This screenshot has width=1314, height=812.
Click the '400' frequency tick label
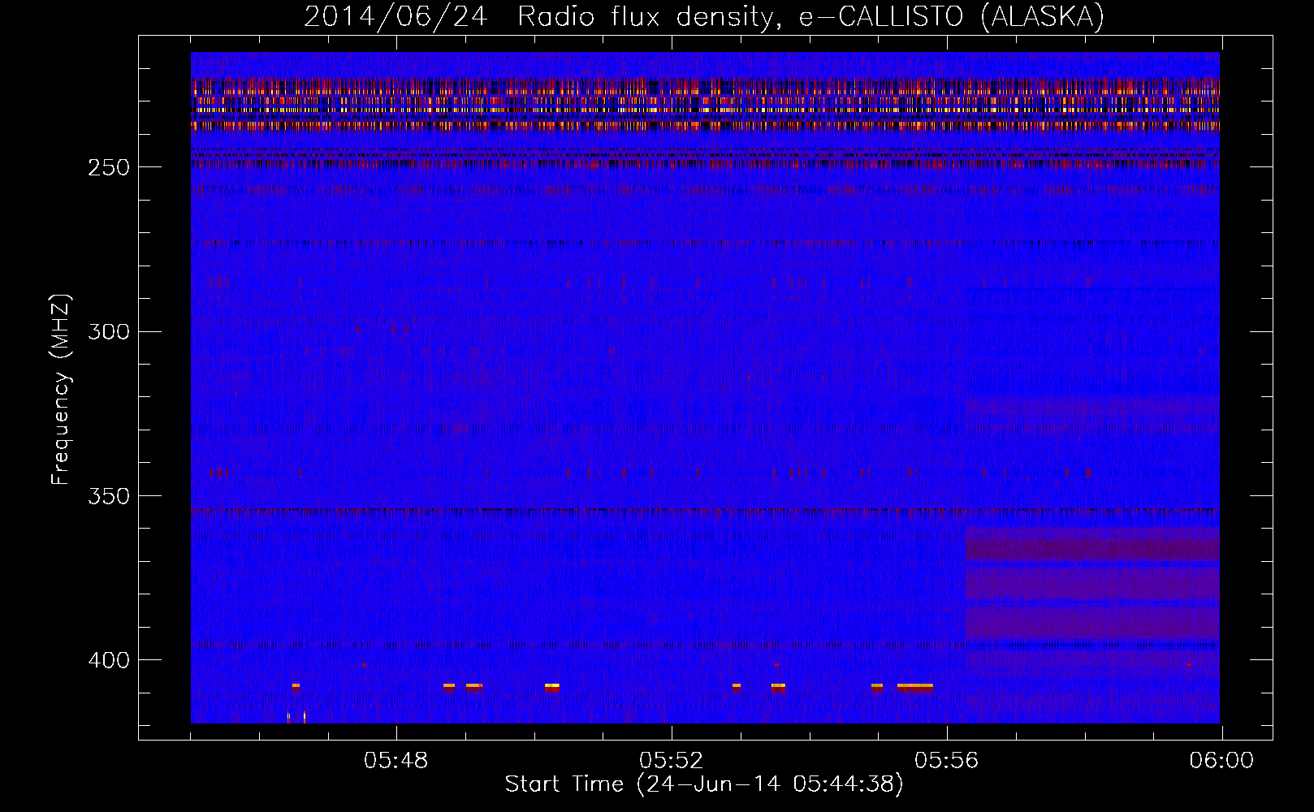pos(109,660)
